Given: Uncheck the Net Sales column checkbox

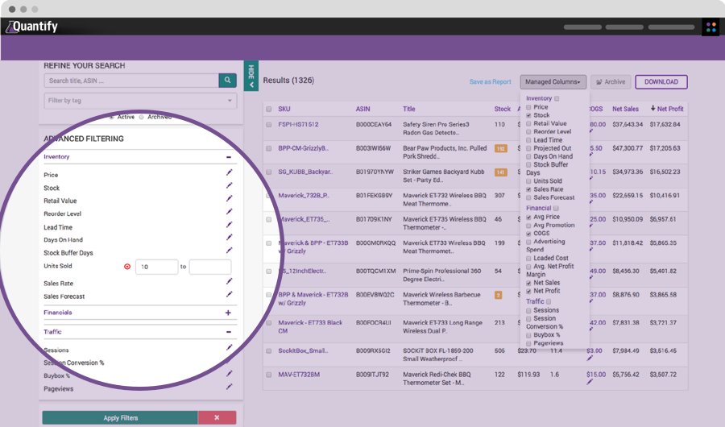Looking at the screenshot, I should [528, 283].
